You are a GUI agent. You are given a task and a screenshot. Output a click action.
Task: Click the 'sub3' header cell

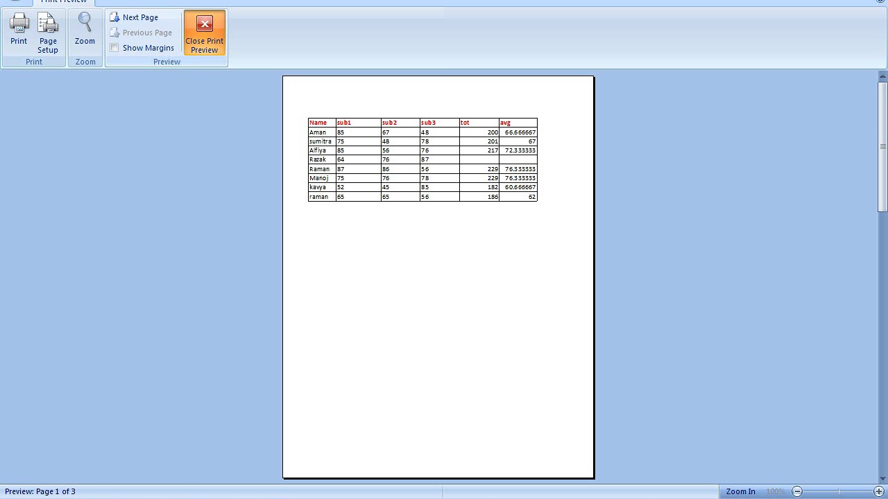[x=439, y=123]
